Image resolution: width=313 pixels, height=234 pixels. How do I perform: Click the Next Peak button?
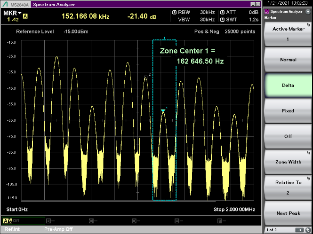click(x=288, y=213)
